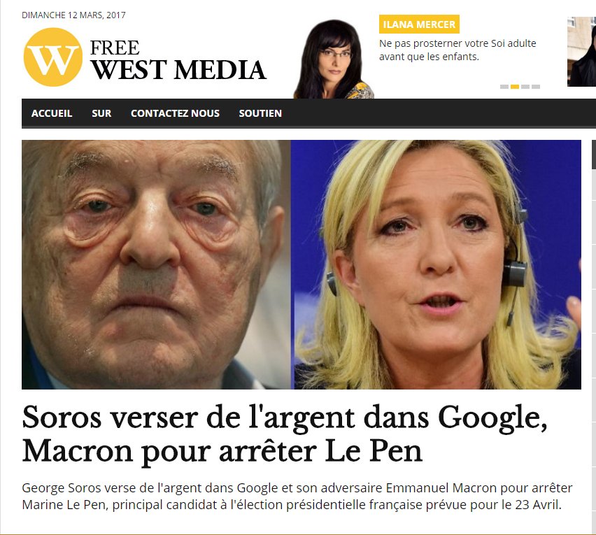The height and width of the screenshot is (535, 596).
Task: Select the active yellow carousel indicator
Action: (515, 87)
